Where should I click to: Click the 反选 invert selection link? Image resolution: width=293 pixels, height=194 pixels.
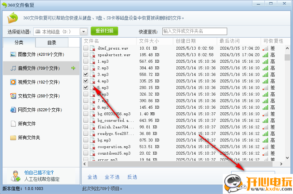pyautogui.click(x=132, y=177)
